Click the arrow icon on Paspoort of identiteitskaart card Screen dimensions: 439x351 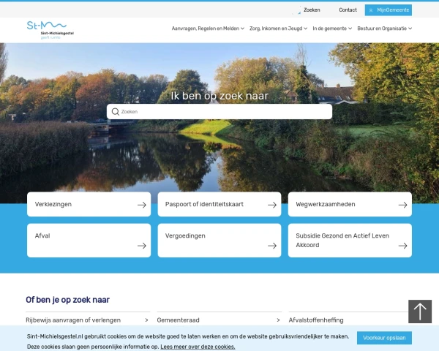click(272, 205)
